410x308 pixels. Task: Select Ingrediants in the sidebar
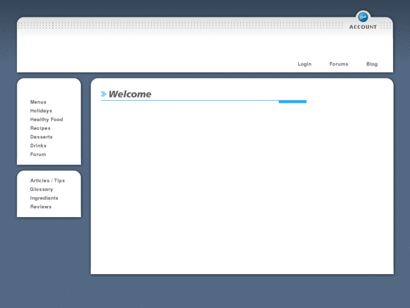(x=44, y=198)
